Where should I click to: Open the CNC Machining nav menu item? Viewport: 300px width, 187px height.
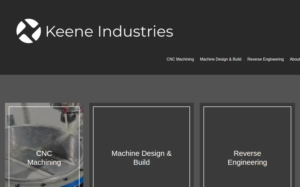click(180, 59)
